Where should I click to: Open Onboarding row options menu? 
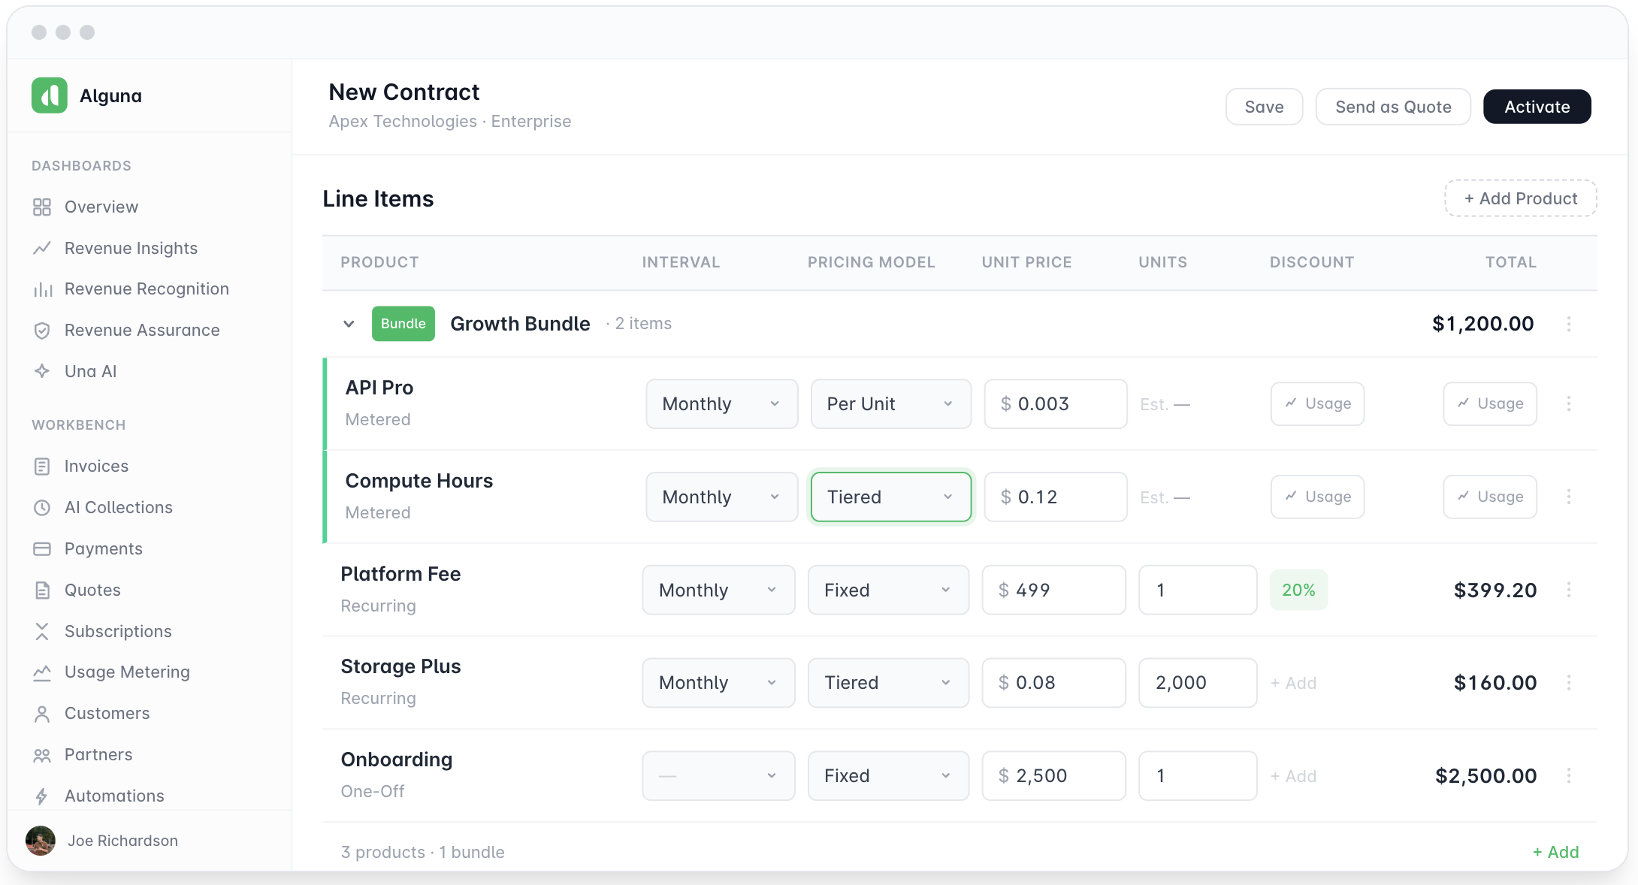pos(1569,775)
